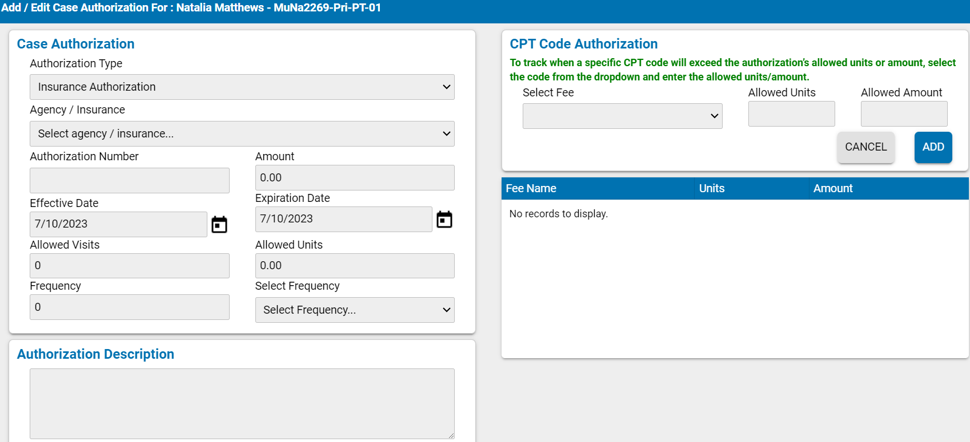Open the Expiration Date calendar picker
970x442 pixels.
[444, 219]
